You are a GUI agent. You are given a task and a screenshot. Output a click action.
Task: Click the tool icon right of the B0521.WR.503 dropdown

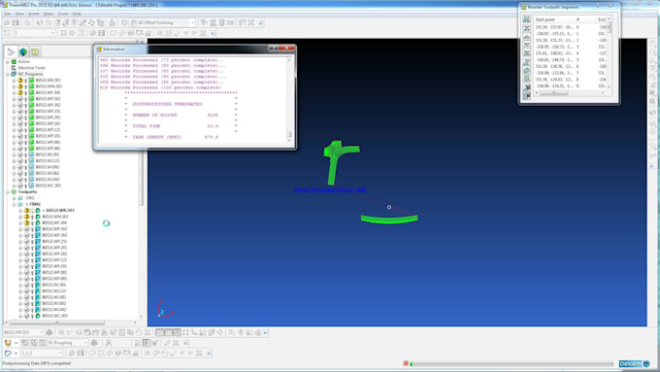coord(49,332)
